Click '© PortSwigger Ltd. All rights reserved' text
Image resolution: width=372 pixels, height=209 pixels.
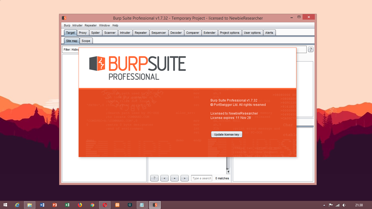tap(238, 105)
